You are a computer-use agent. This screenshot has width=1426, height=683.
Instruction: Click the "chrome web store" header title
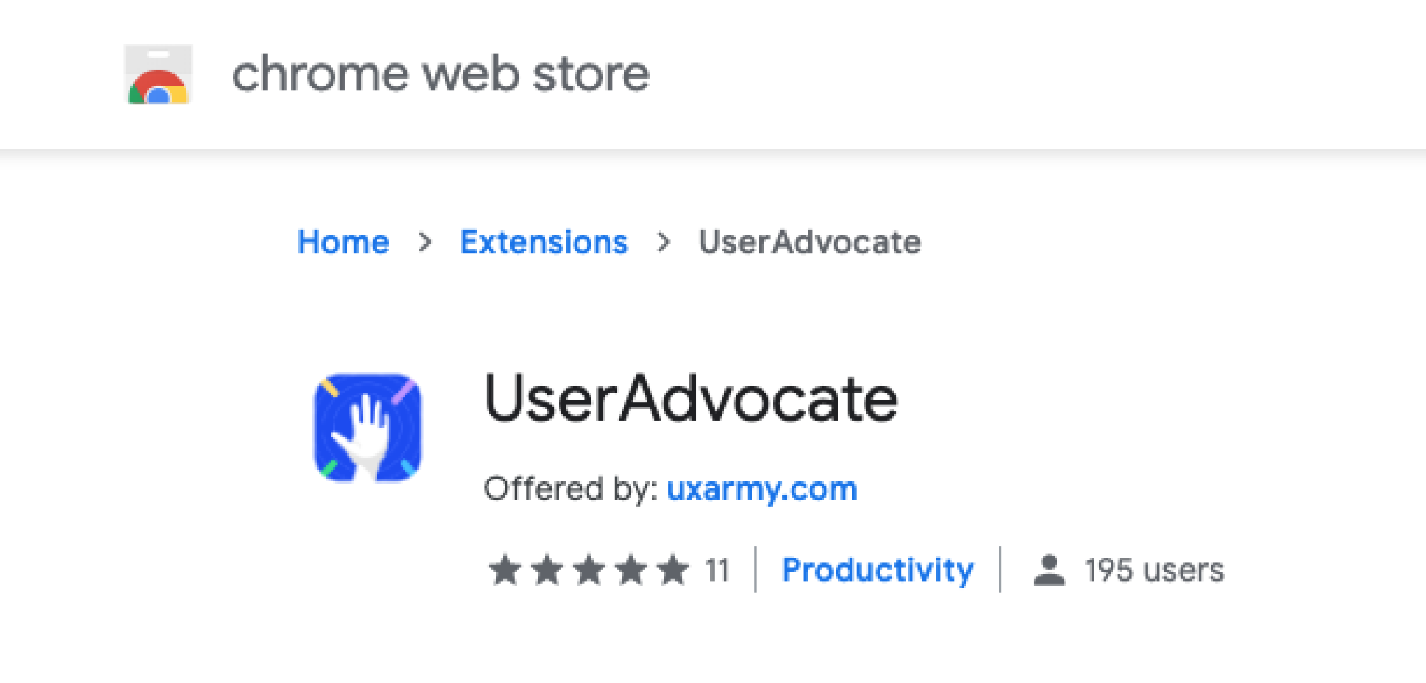[440, 75]
